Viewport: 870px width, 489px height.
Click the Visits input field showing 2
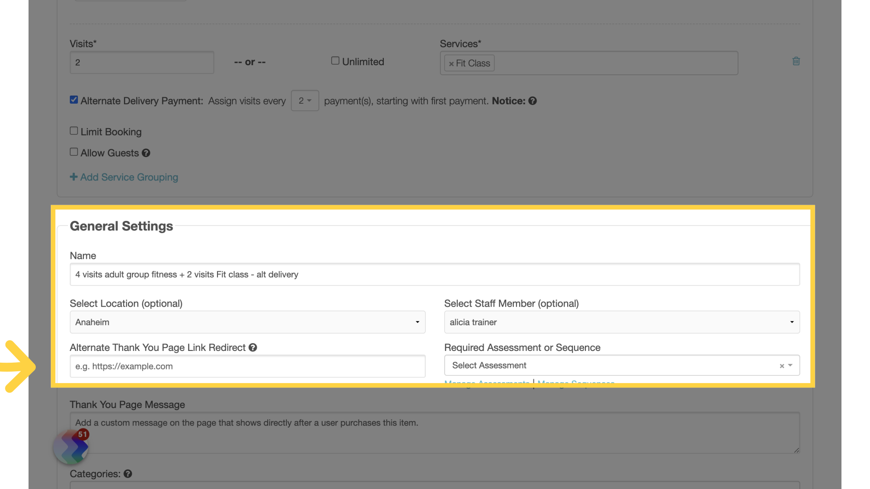coord(142,62)
